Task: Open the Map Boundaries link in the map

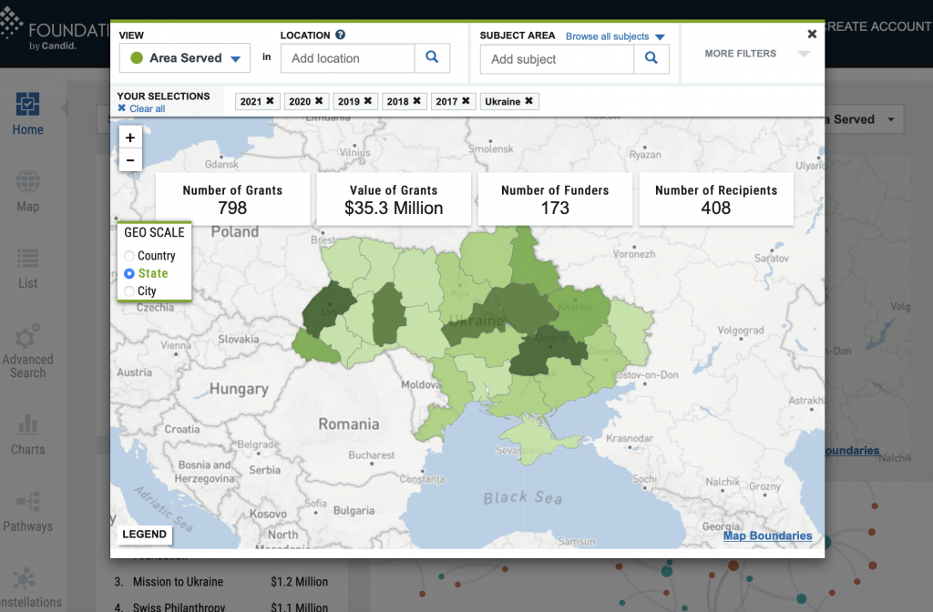Action: click(x=767, y=535)
